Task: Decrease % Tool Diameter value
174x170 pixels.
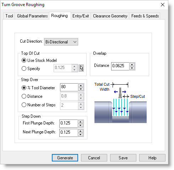Action: click(81, 89)
